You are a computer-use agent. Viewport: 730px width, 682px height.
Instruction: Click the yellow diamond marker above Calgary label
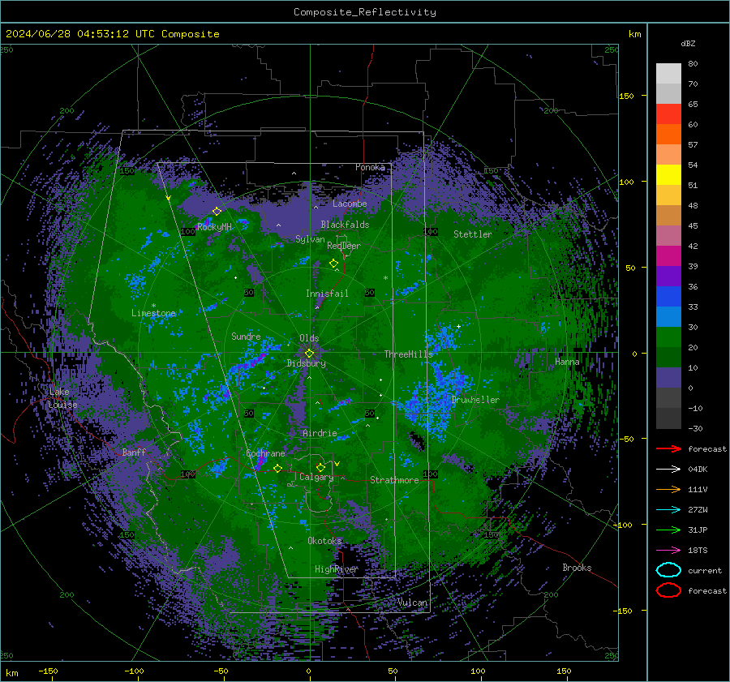click(320, 467)
